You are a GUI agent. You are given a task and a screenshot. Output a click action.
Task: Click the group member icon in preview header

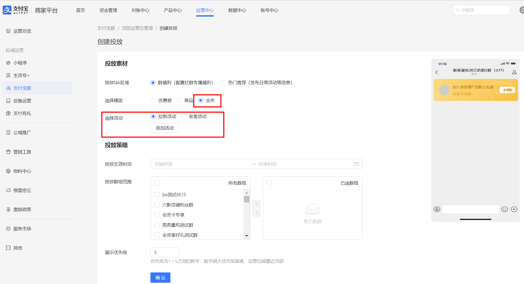pyautogui.click(x=514, y=72)
